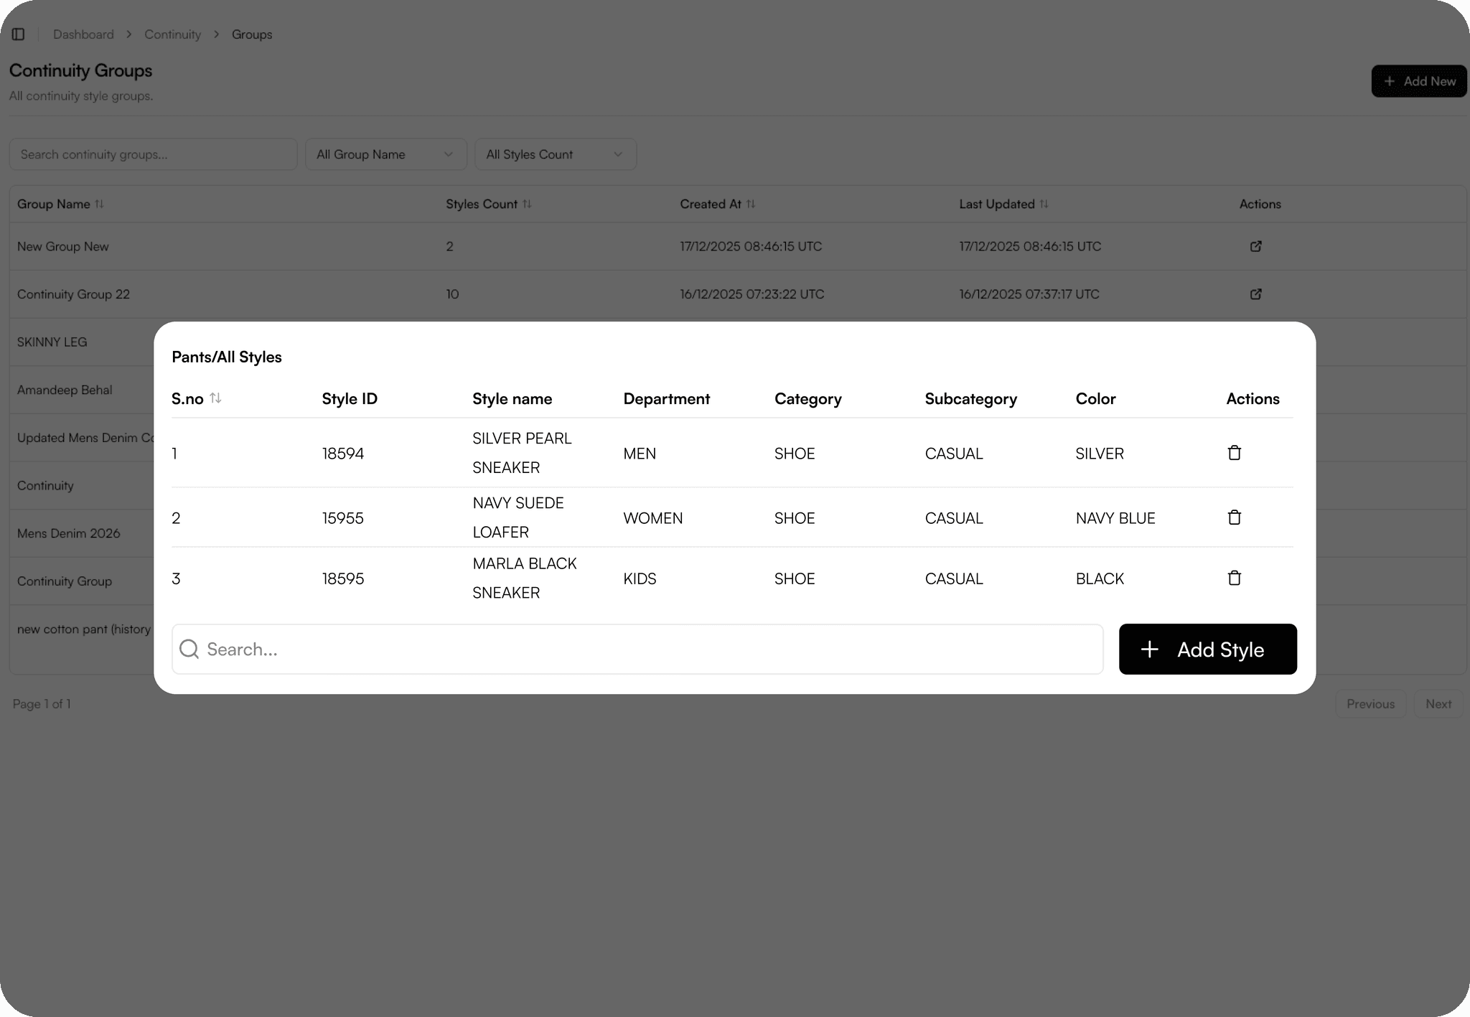Viewport: 1470px width, 1017px height.
Task: Open Continuity Group 22 link icon
Action: tap(1255, 294)
